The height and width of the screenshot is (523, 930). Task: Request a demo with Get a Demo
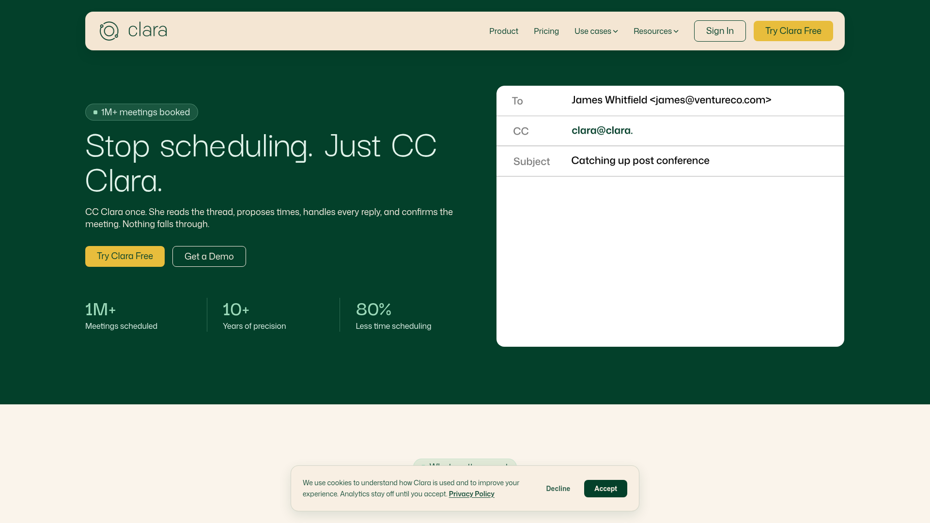click(209, 256)
